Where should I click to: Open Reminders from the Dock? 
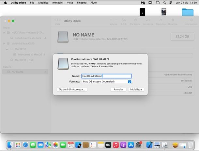pyautogui.click(x=93, y=145)
